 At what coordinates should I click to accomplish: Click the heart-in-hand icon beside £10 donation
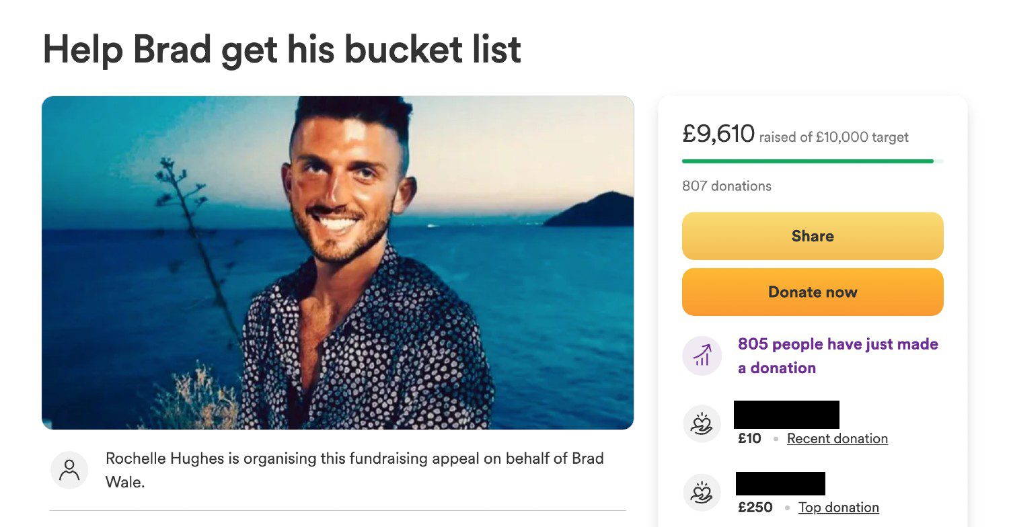point(702,424)
